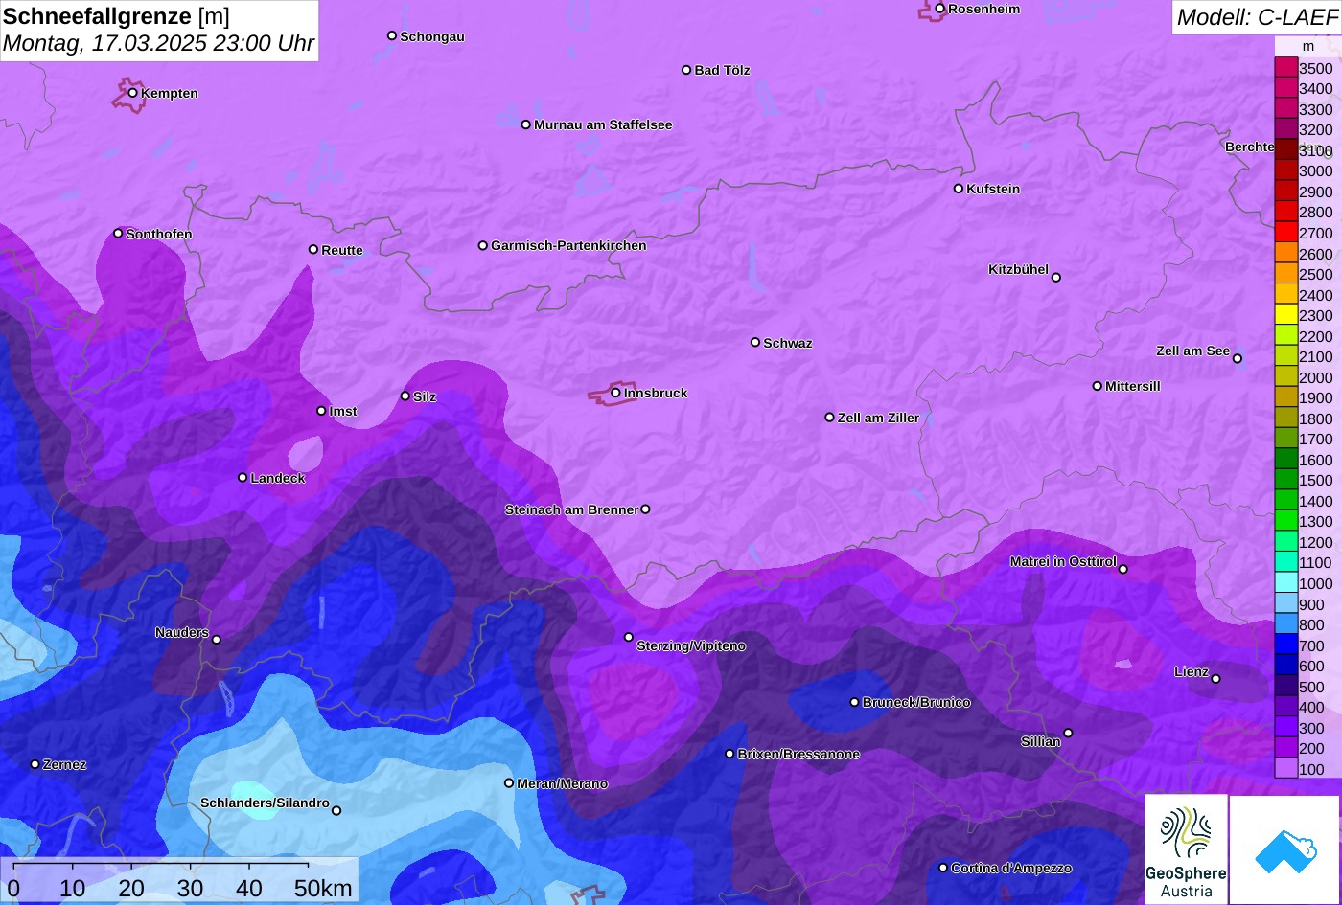This screenshot has width=1342, height=905.
Task: Click the "Schlanders/Silandro" label
Action: (x=265, y=803)
